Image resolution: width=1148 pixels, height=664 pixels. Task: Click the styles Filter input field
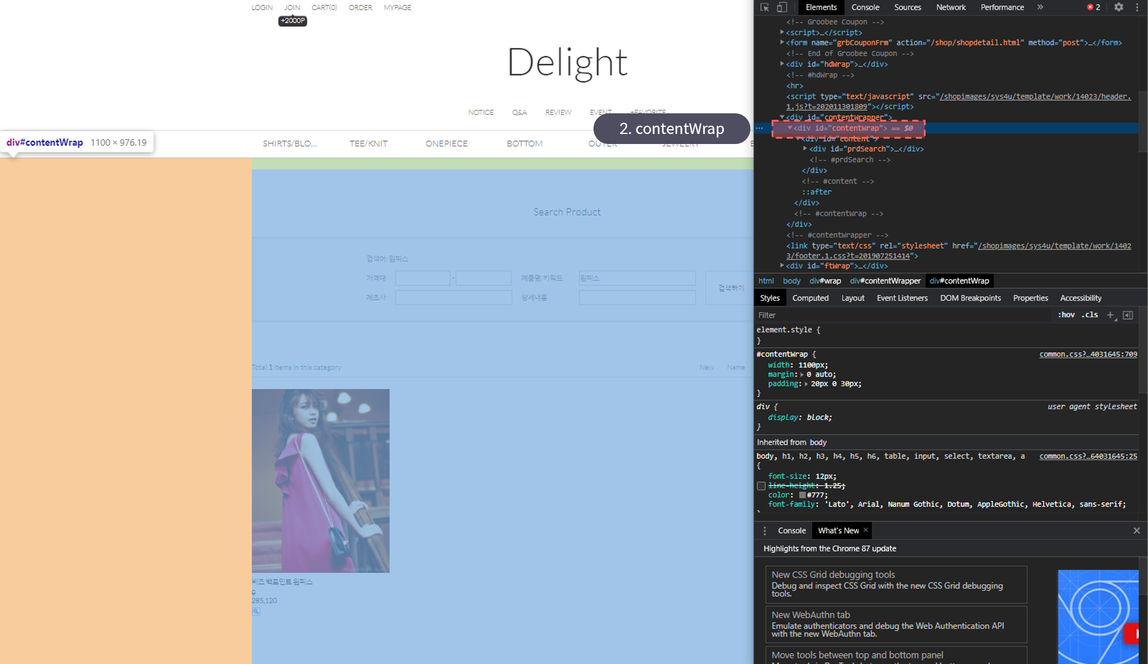click(903, 315)
